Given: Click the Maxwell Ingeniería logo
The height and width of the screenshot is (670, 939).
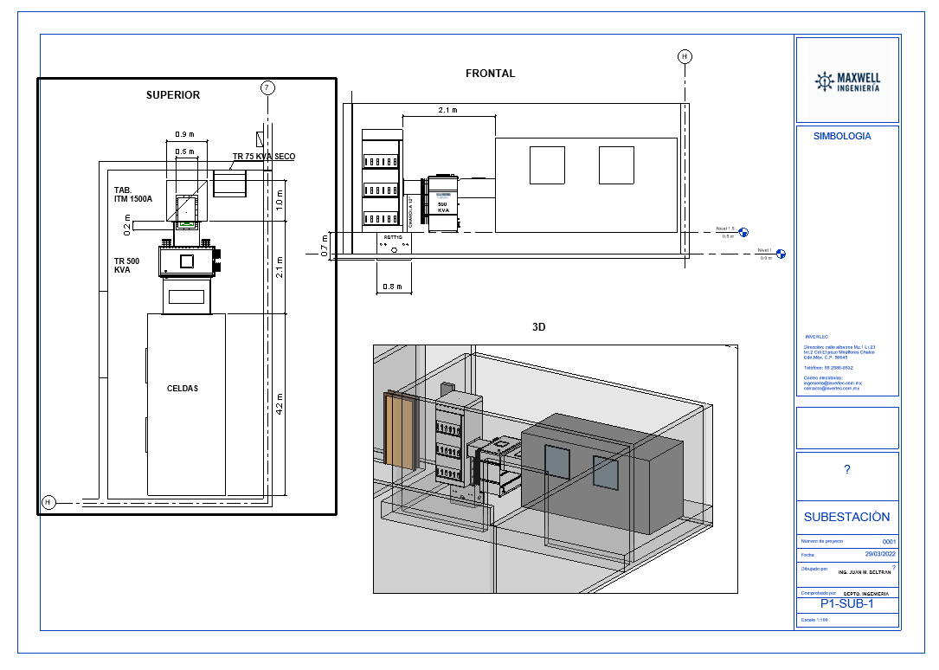Looking at the screenshot, I should pos(847,81).
